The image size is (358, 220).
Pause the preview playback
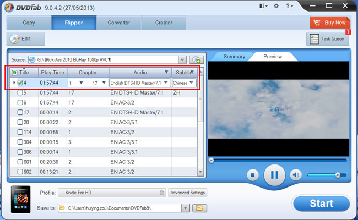click(274, 175)
